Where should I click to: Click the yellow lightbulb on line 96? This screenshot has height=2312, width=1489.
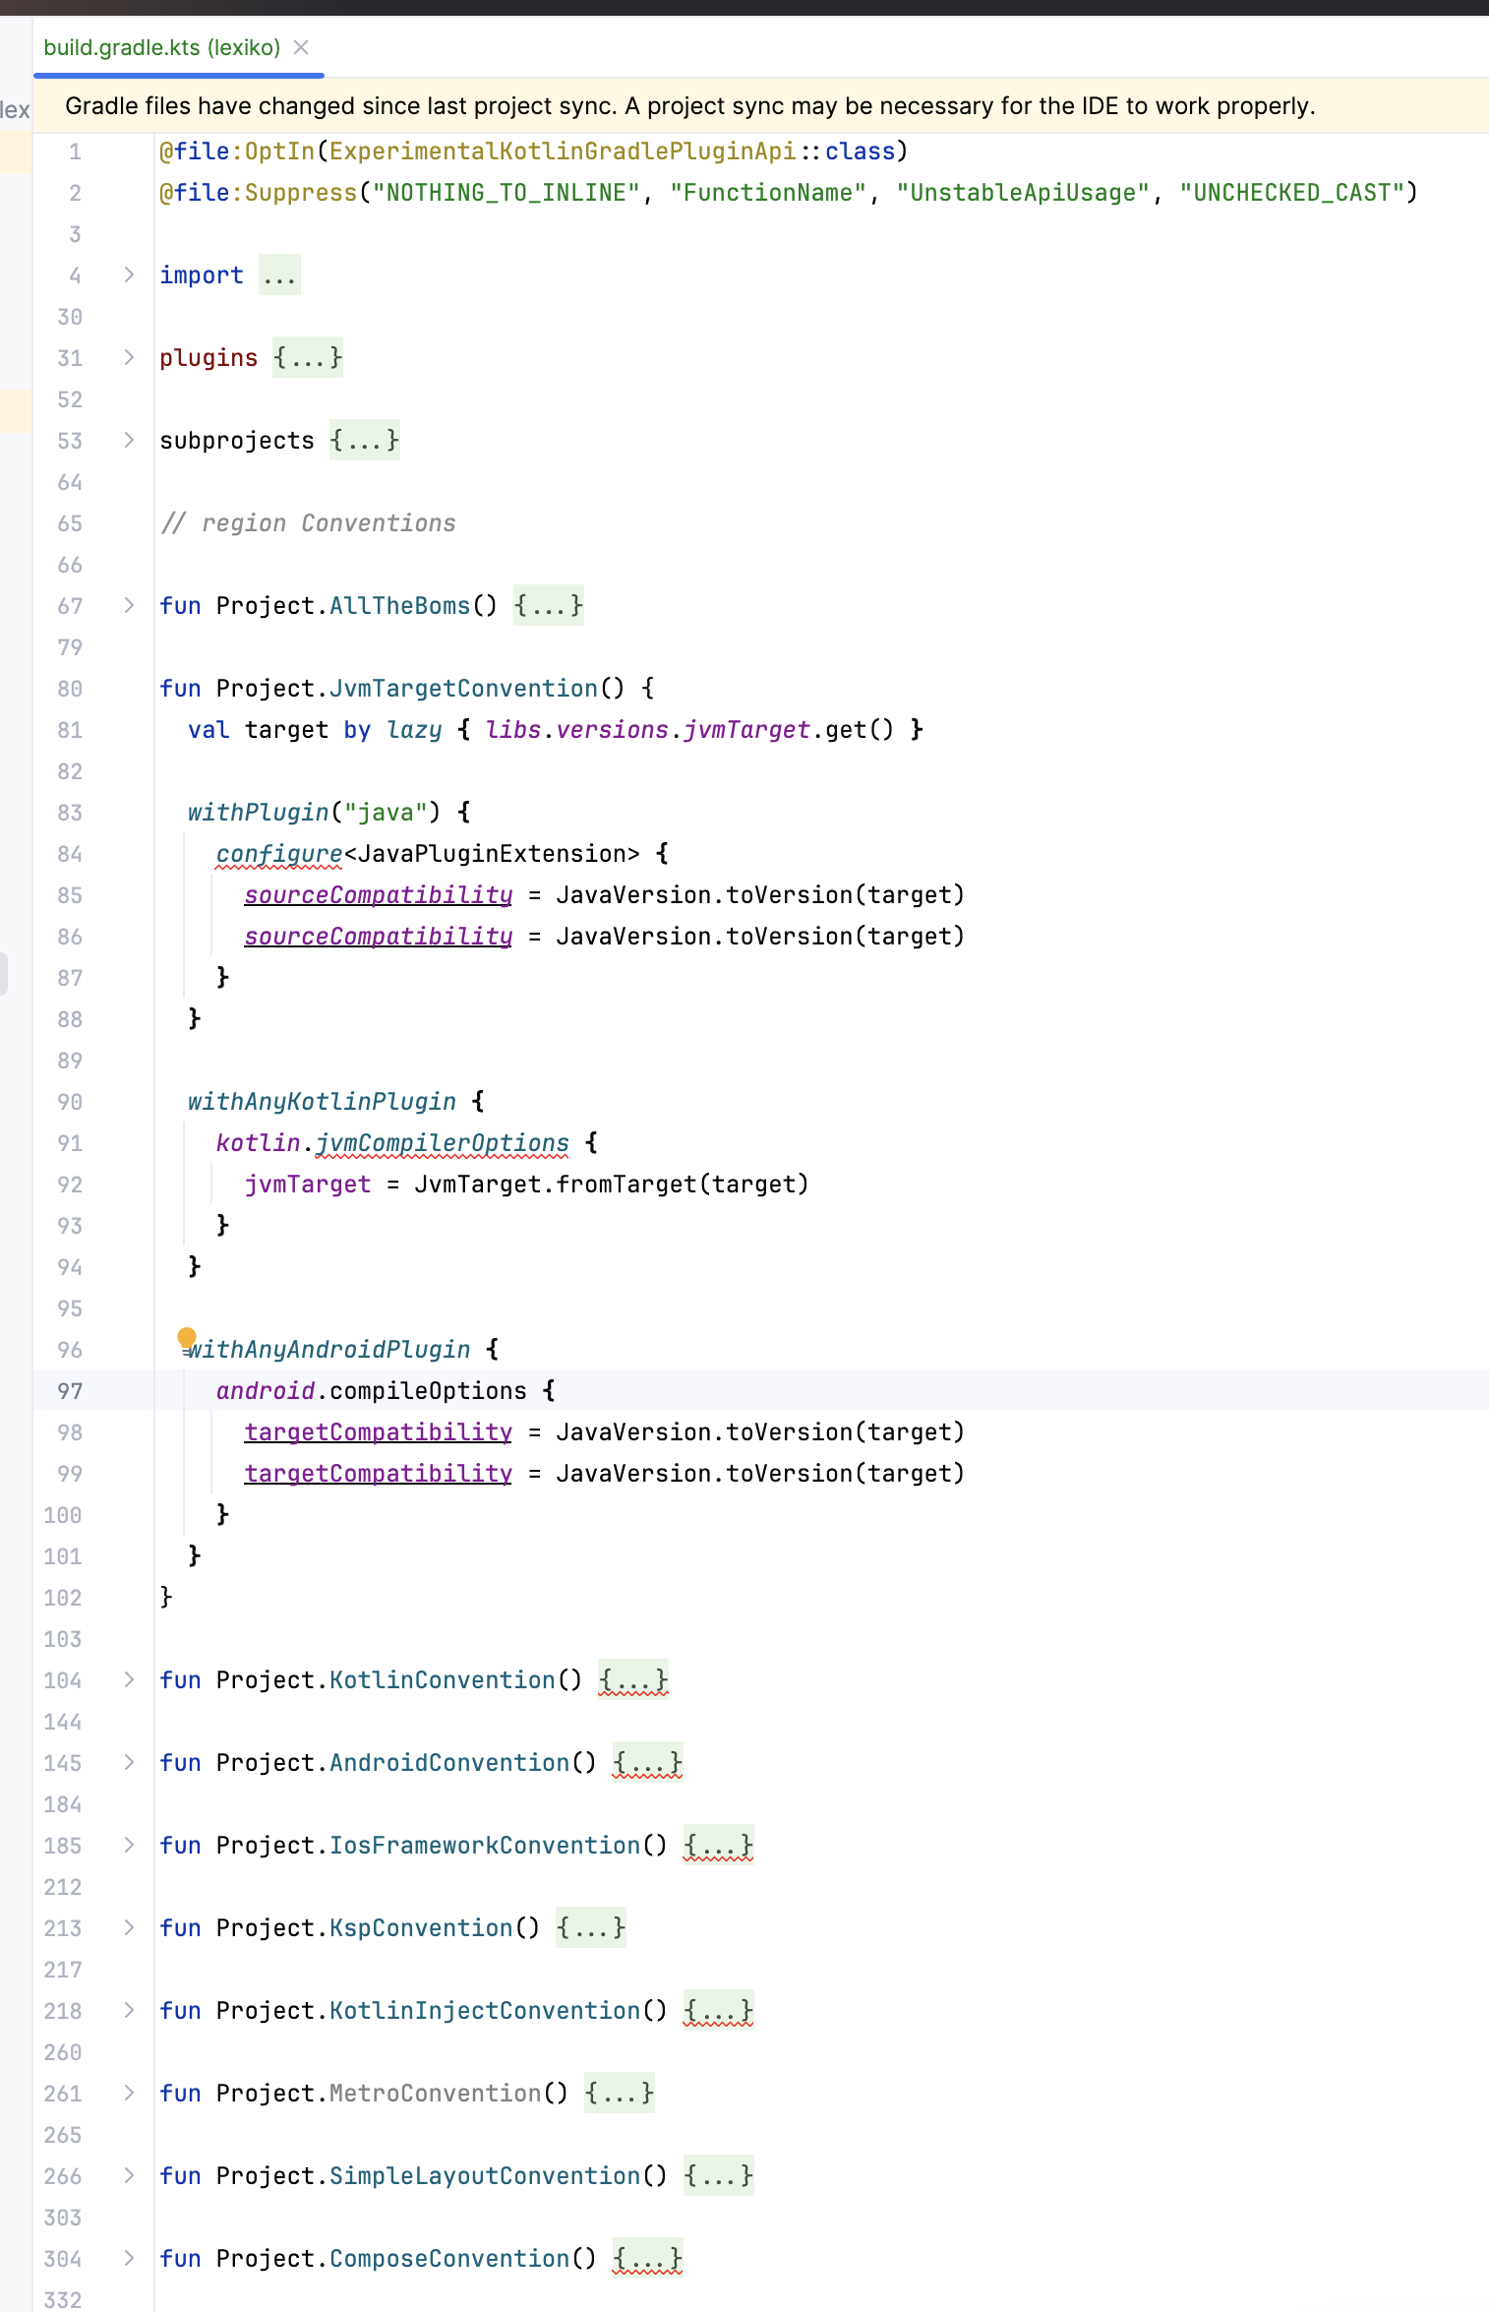click(x=186, y=1337)
